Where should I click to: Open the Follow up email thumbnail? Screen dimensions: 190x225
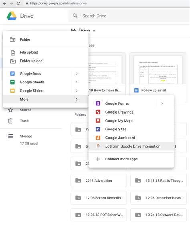coord(158,69)
